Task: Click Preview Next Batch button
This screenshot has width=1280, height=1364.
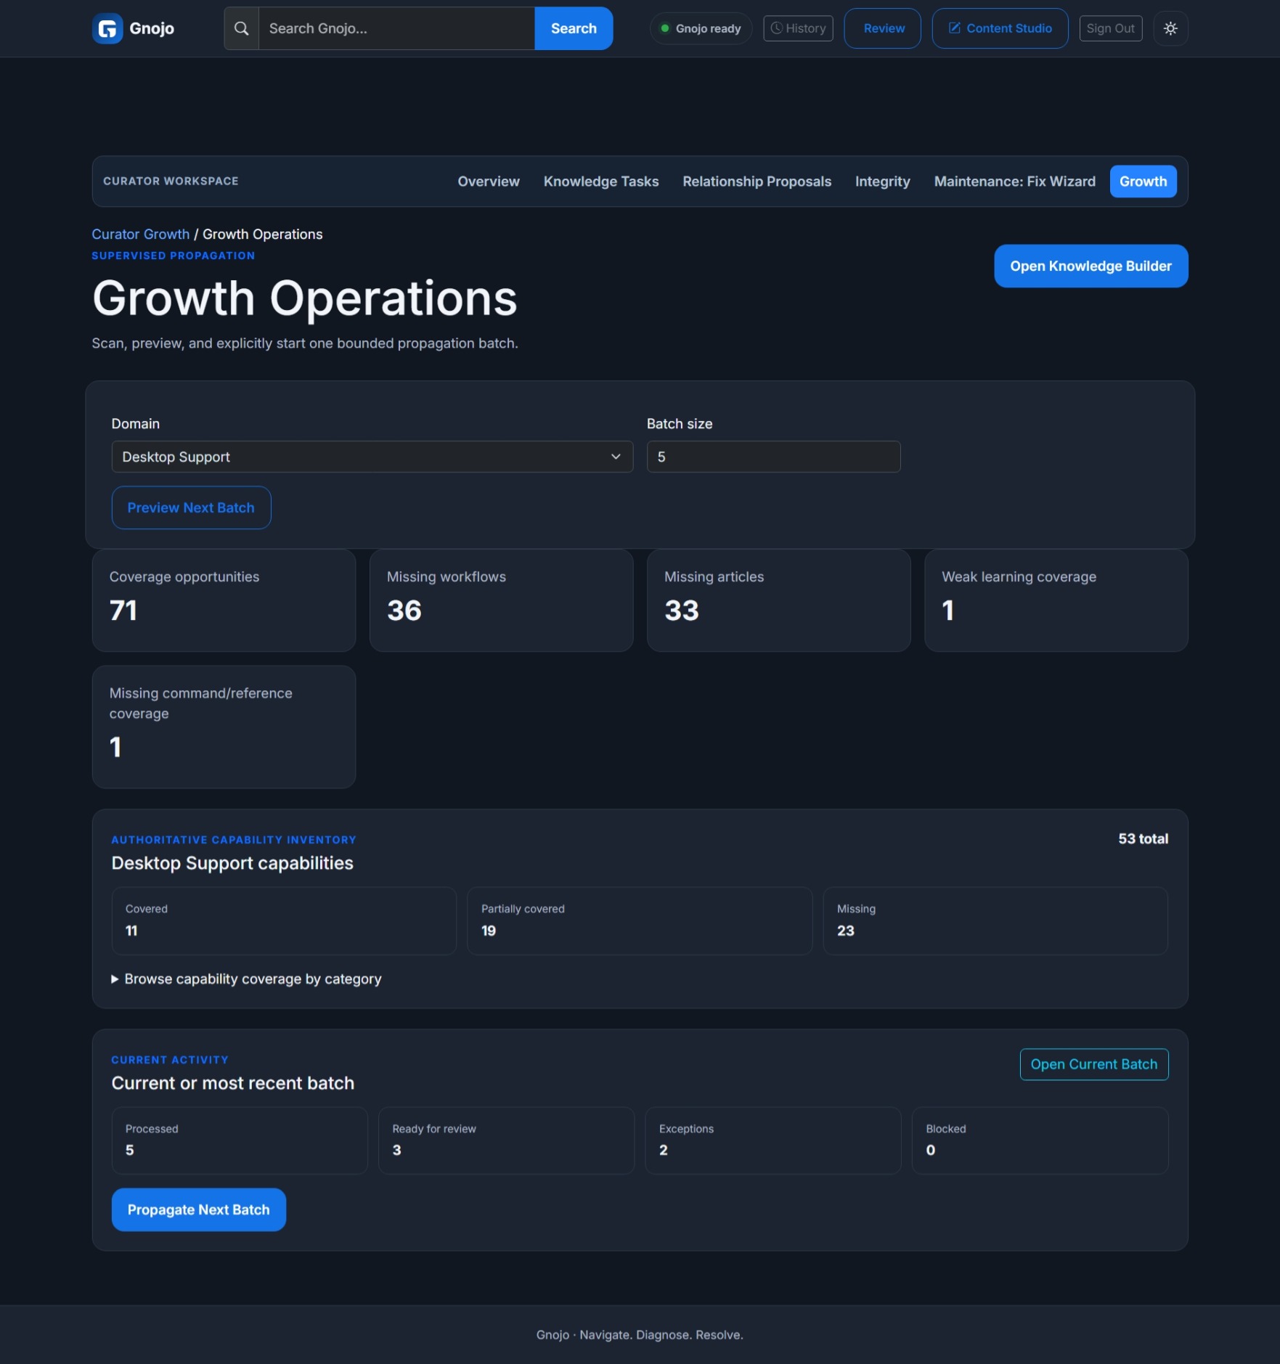Action: (191, 507)
